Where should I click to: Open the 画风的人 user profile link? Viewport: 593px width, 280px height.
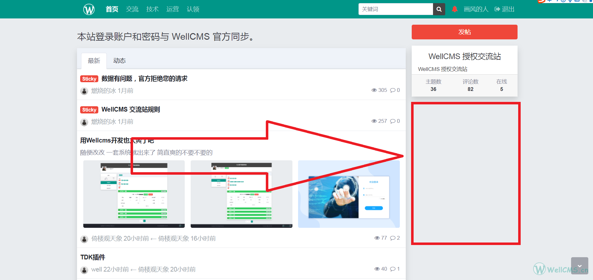coord(476,9)
